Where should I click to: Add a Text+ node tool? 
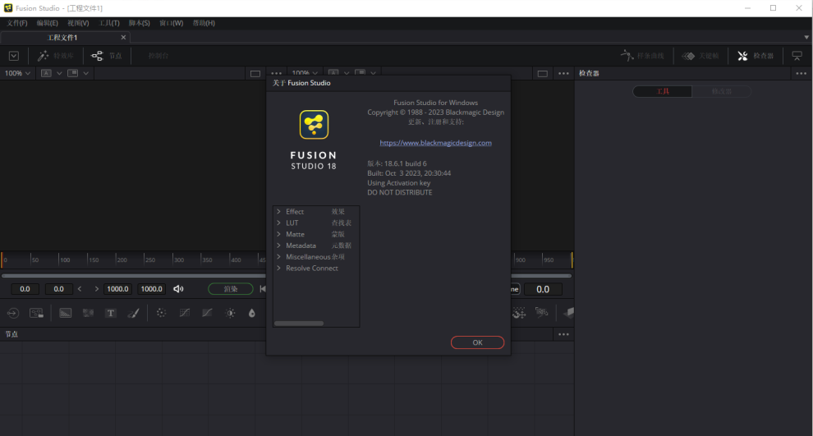(x=110, y=313)
